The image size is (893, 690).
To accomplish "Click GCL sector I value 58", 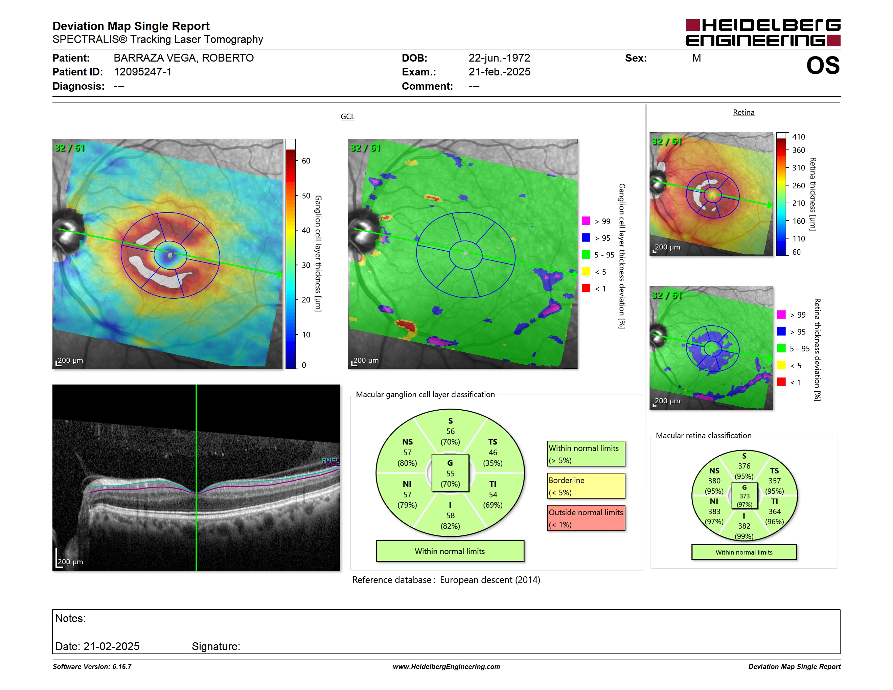I will pyautogui.click(x=450, y=515).
